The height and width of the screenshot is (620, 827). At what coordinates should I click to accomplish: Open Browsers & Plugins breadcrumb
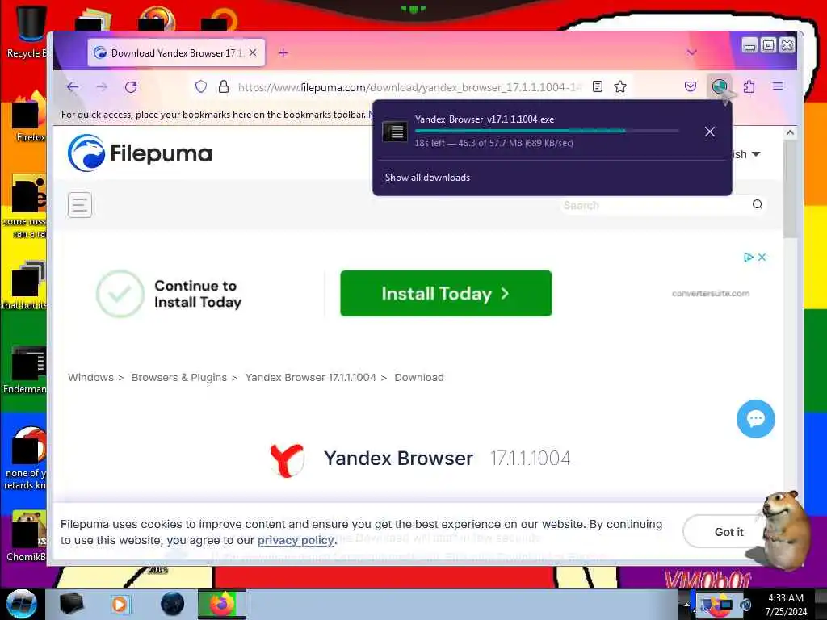[x=179, y=378]
